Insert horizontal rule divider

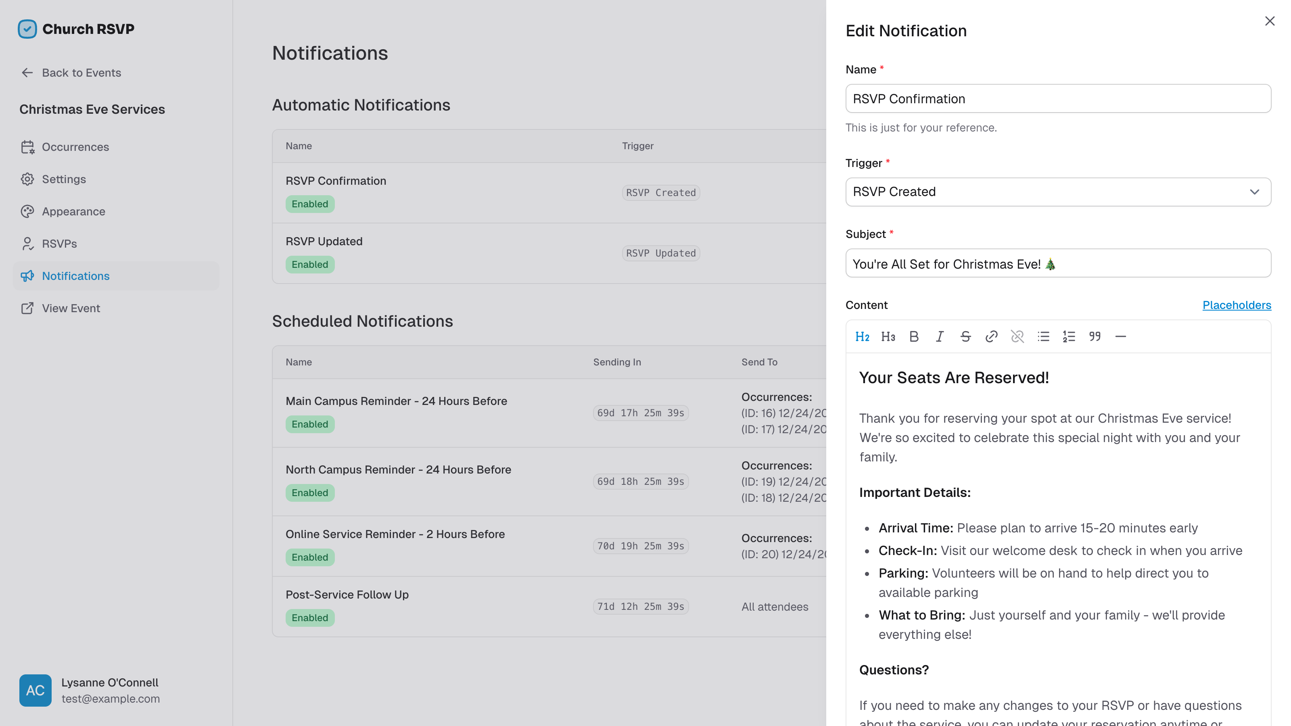pyautogui.click(x=1121, y=337)
